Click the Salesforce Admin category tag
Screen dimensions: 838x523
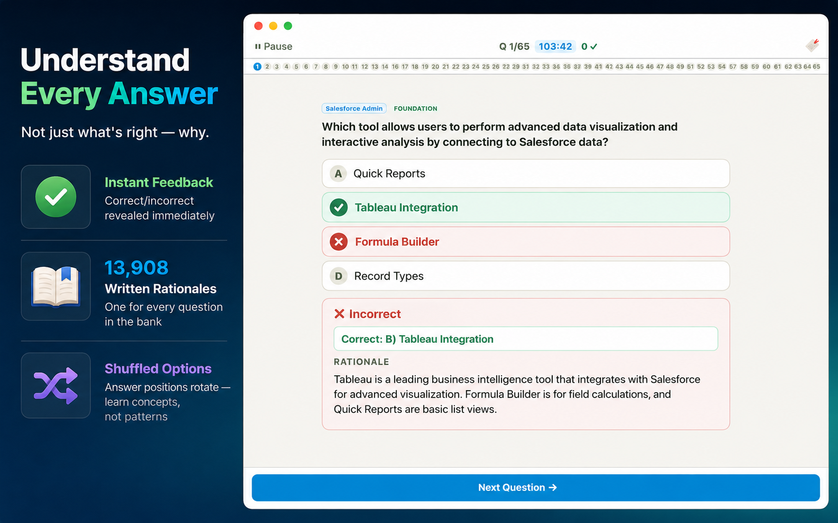coord(354,109)
